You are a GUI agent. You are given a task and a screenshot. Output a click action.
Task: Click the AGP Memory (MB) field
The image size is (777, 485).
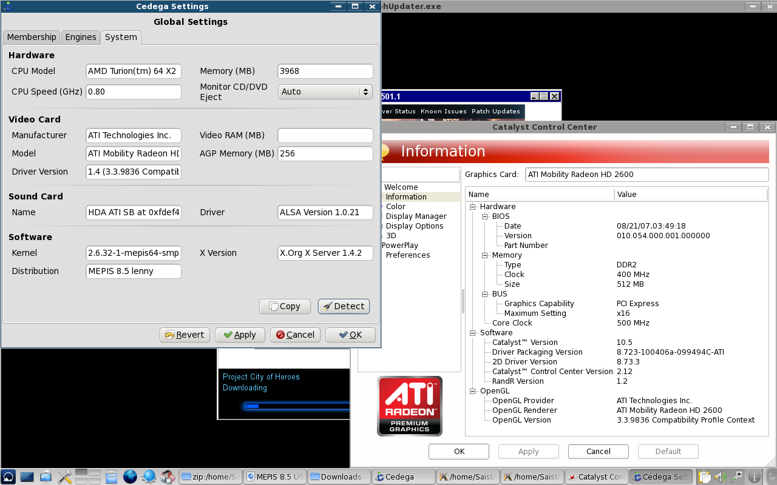tap(325, 153)
